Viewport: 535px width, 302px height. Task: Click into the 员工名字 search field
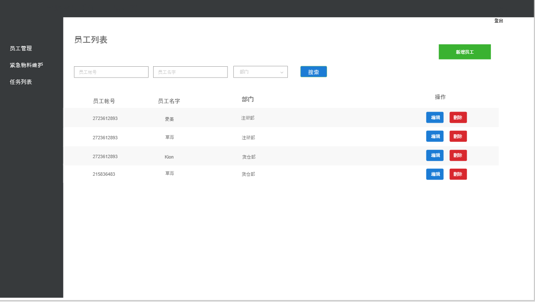(190, 72)
